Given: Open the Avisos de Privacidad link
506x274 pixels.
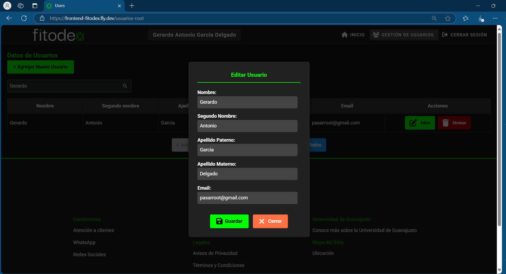Looking at the screenshot, I should [x=215, y=253].
